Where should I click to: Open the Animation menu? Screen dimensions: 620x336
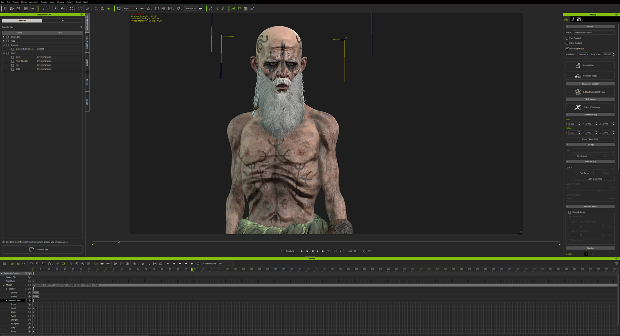34,2
